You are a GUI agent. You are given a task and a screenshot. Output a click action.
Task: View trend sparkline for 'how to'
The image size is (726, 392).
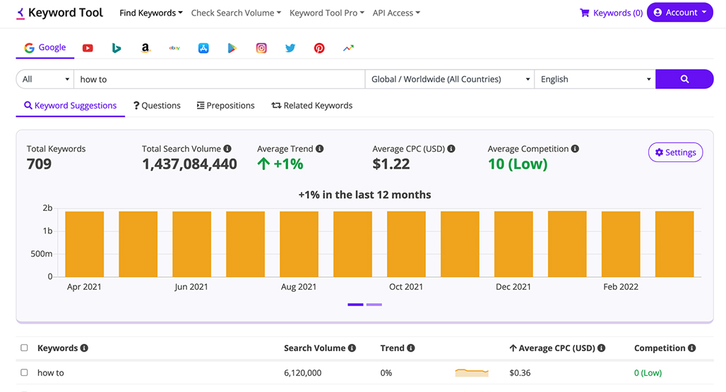[x=472, y=372]
